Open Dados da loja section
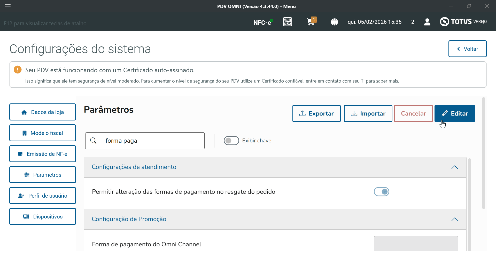Screen dimensions: 496x260 pos(43,112)
